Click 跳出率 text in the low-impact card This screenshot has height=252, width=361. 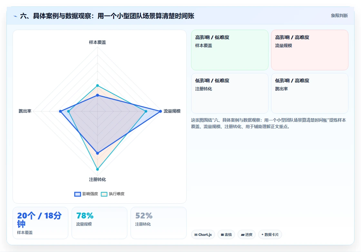pyautogui.click(x=281, y=89)
